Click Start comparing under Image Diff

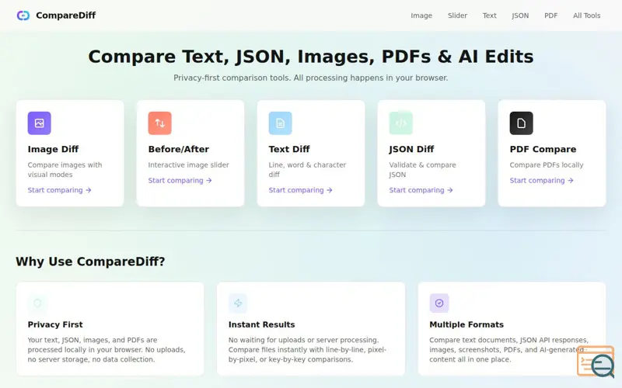[60, 190]
